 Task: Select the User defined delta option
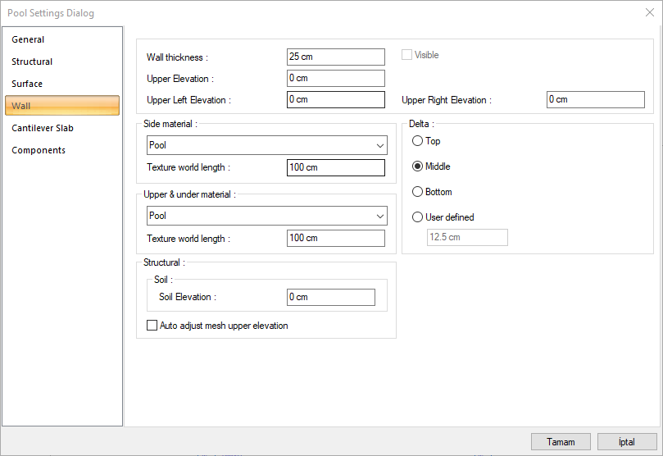point(418,217)
